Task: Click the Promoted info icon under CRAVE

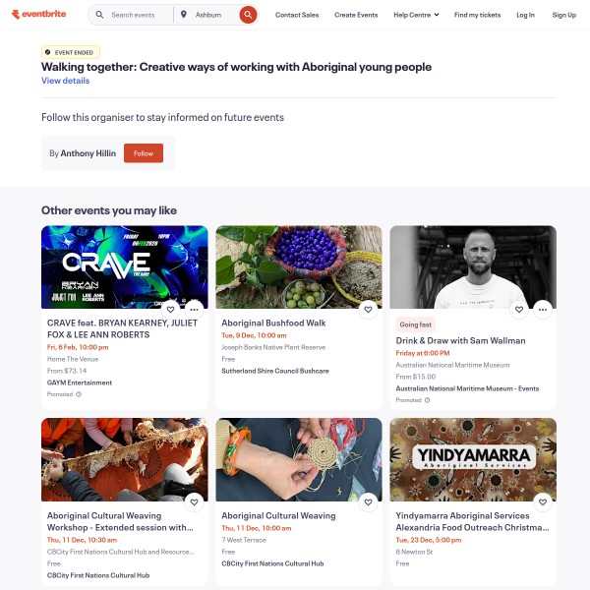Action: (79, 394)
